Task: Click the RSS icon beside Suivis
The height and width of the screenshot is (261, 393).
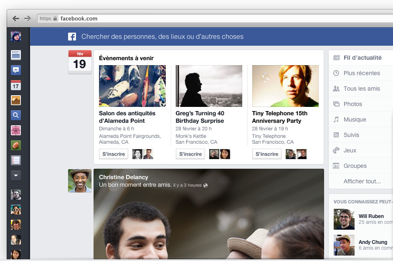Action: click(336, 135)
